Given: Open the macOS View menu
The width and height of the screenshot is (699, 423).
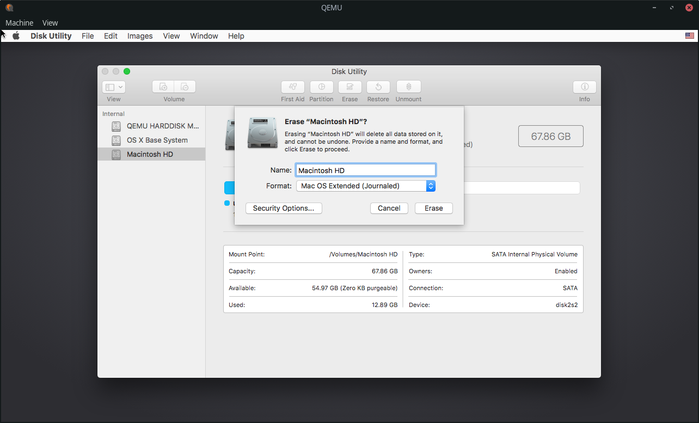Looking at the screenshot, I should click(x=171, y=36).
